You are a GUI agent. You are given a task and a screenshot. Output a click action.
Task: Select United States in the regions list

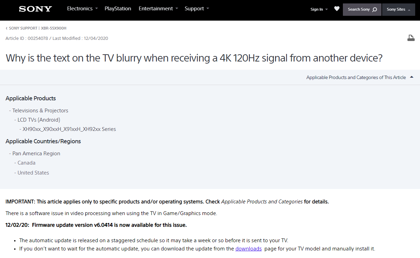click(33, 173)
